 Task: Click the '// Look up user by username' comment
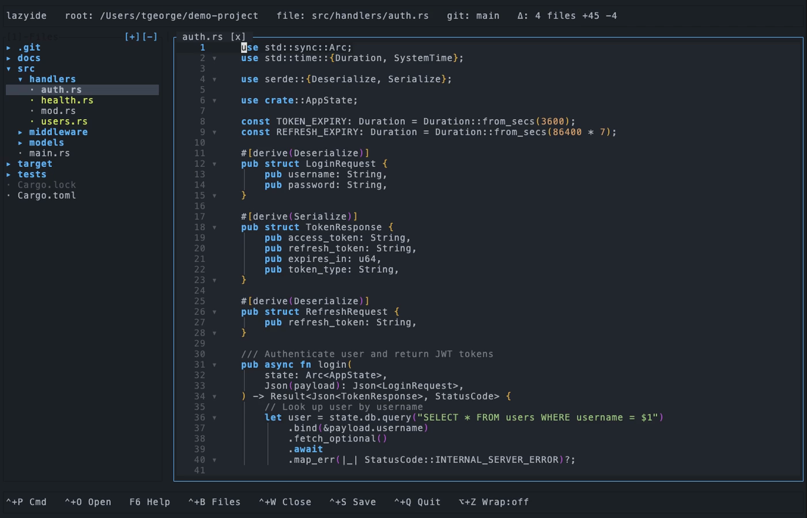(344, 407)
